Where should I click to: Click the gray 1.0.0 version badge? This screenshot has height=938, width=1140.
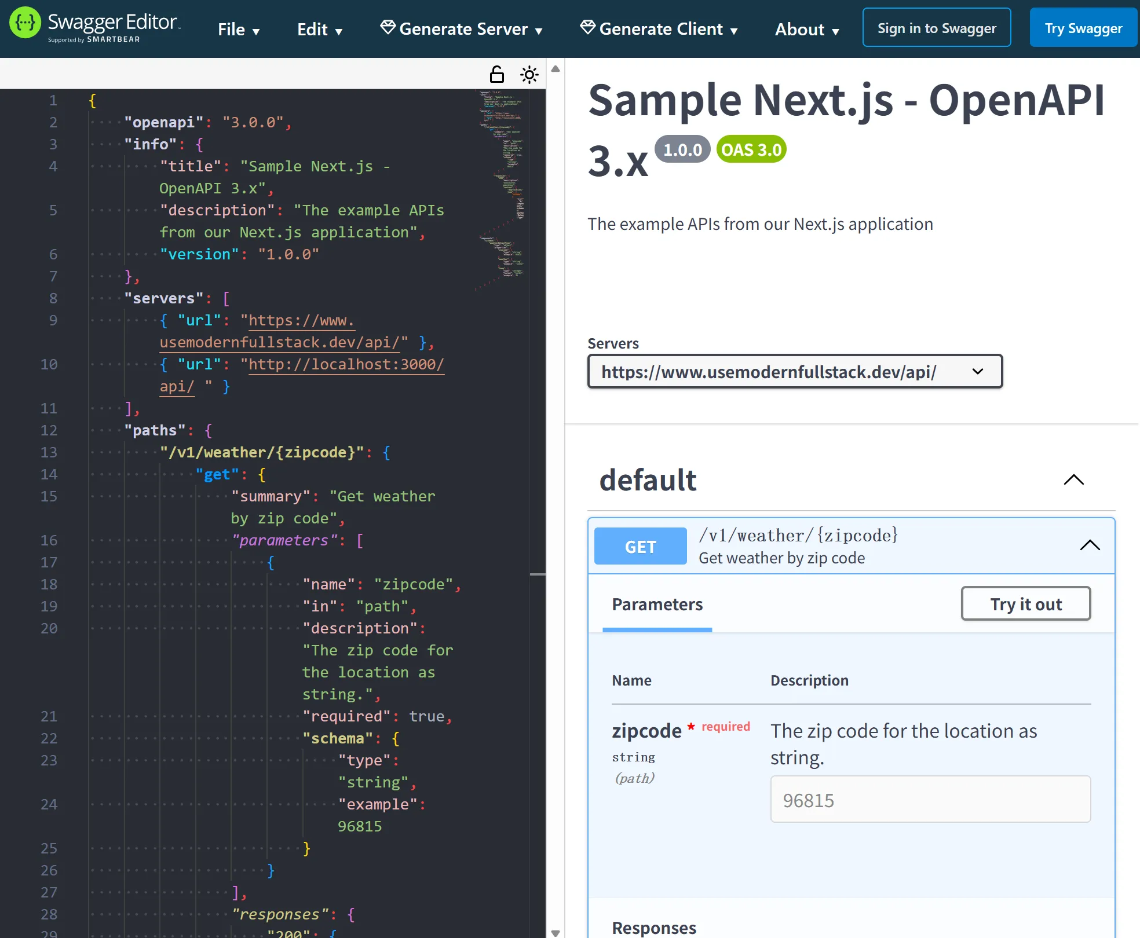pos(684,149)
